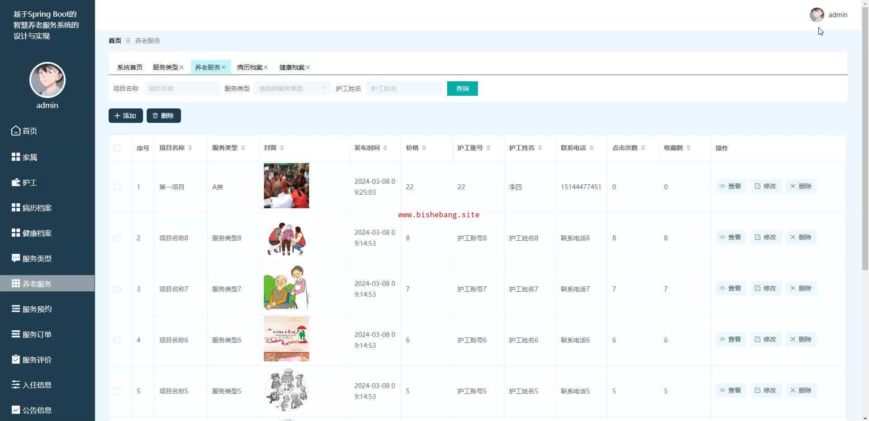Image resolution: width=869 pixels, height=421 pixels.
Task: Click the 项目名称 search input field
Action: 181,89
